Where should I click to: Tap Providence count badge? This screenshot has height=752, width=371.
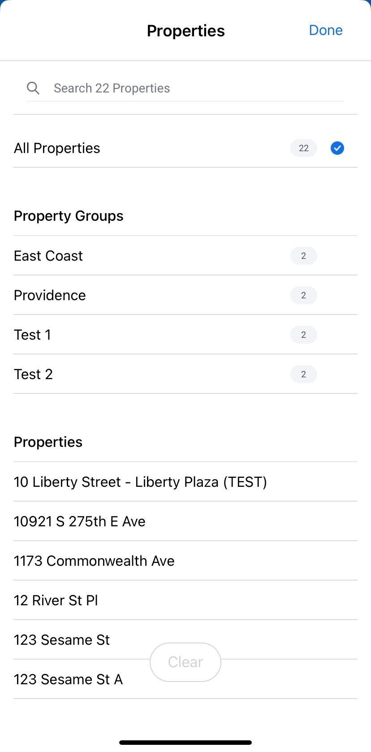tap(303, 295)
